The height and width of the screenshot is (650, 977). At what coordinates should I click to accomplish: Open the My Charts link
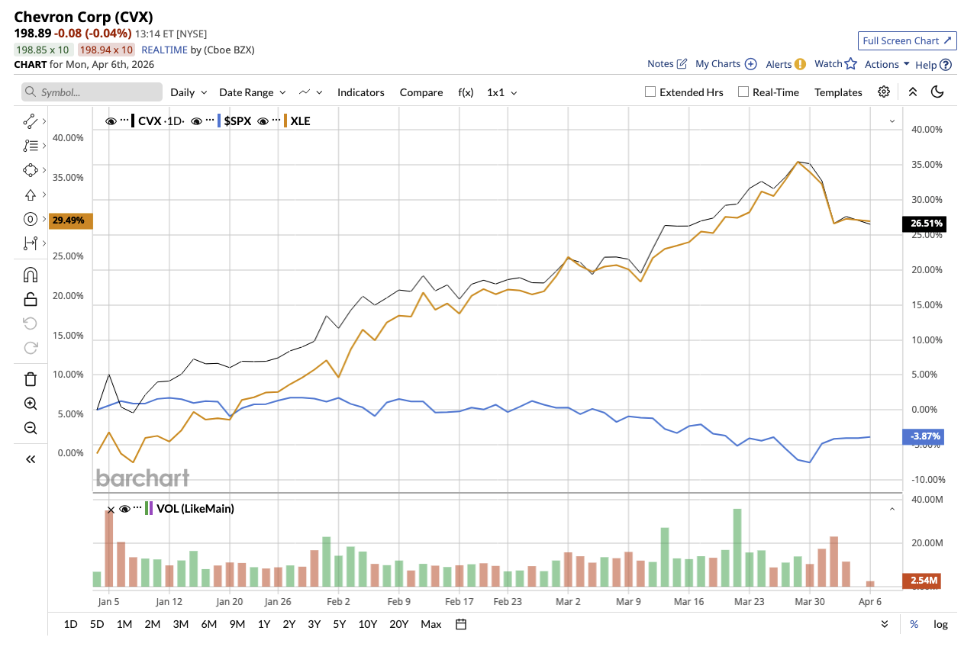point(725,64)
